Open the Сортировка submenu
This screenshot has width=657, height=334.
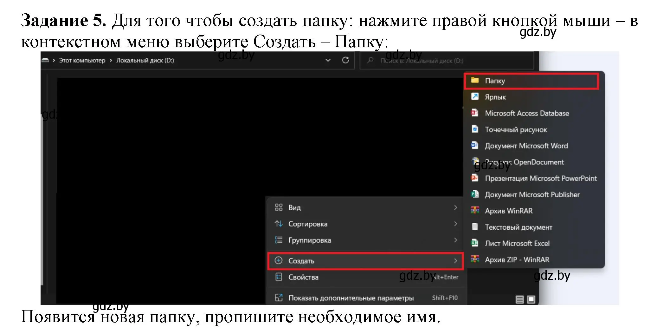[365, 224]
